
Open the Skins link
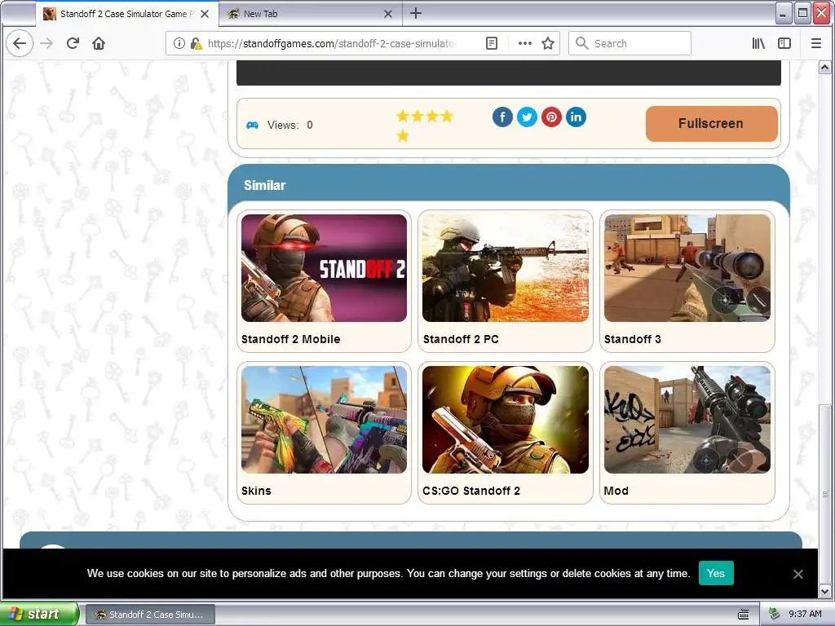tap(256, 491)
